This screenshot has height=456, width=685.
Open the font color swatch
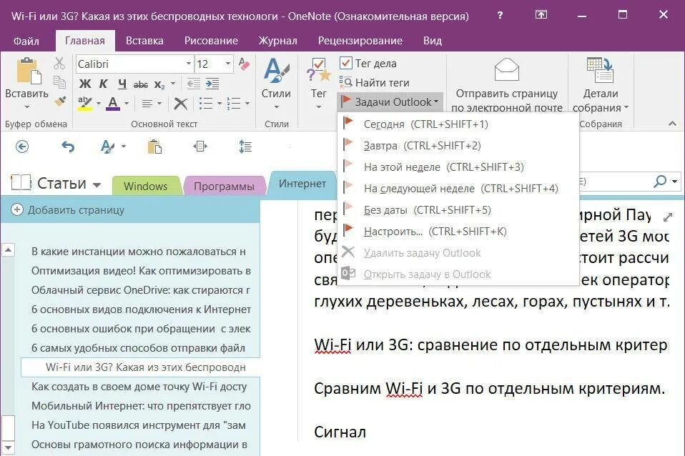112,103
